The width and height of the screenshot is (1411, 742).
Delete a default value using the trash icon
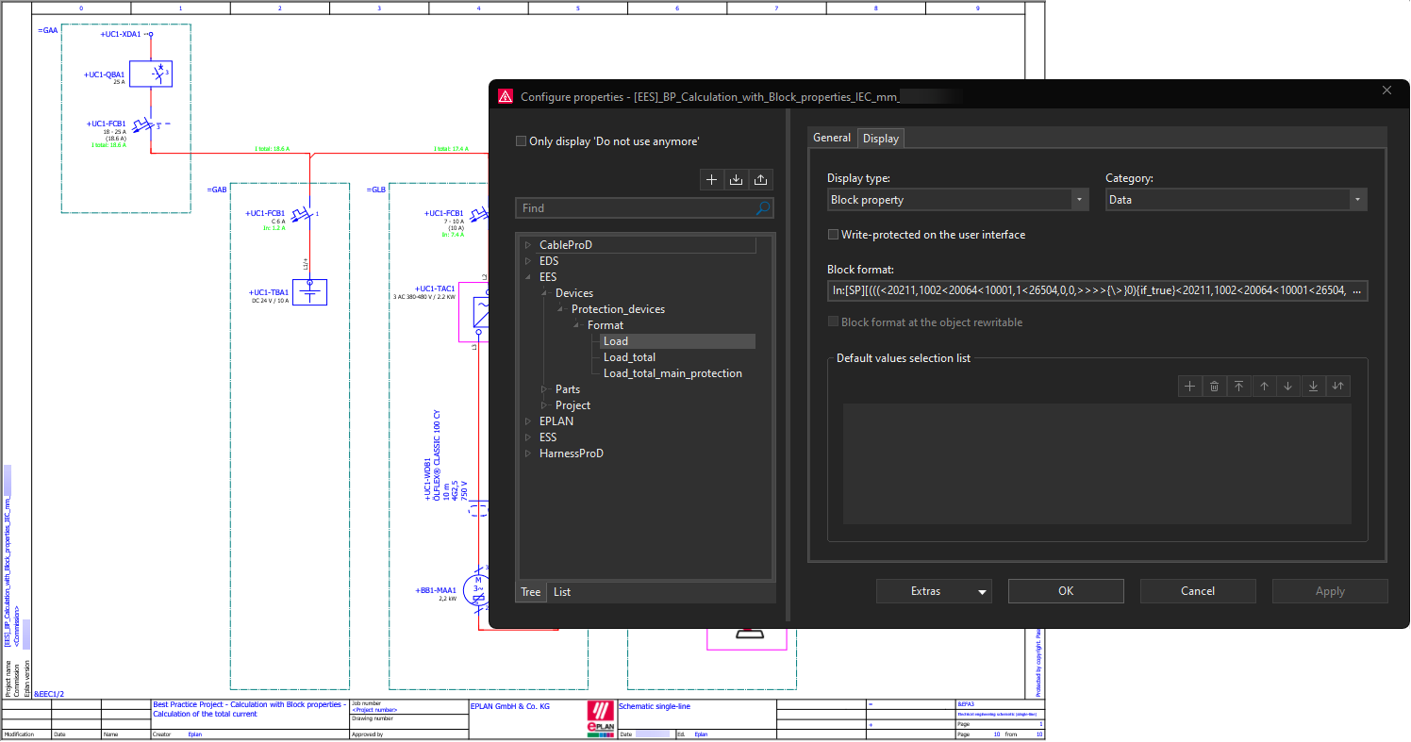tap(1214, 386)
